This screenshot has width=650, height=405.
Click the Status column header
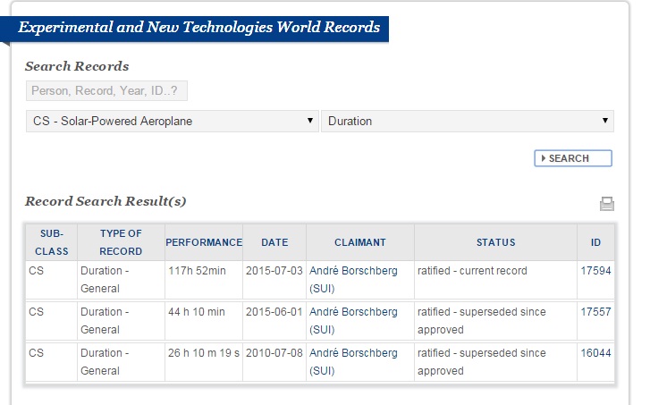point(495,242)
